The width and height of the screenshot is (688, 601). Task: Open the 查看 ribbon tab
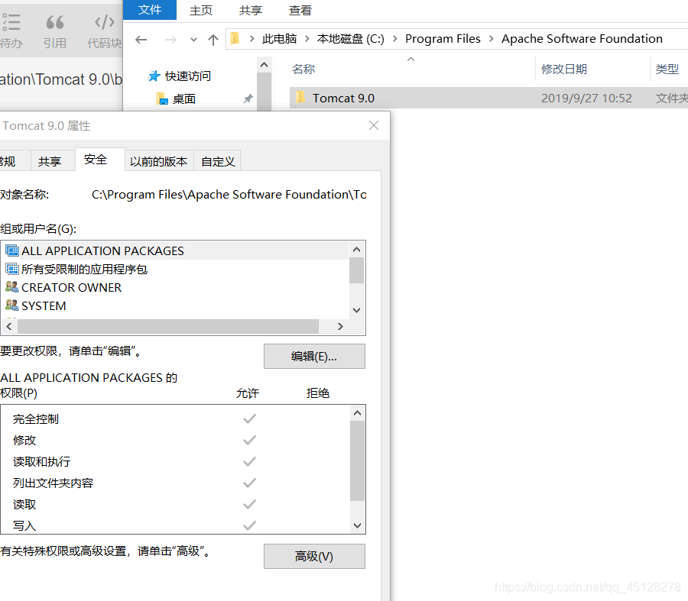click(300, 10)
